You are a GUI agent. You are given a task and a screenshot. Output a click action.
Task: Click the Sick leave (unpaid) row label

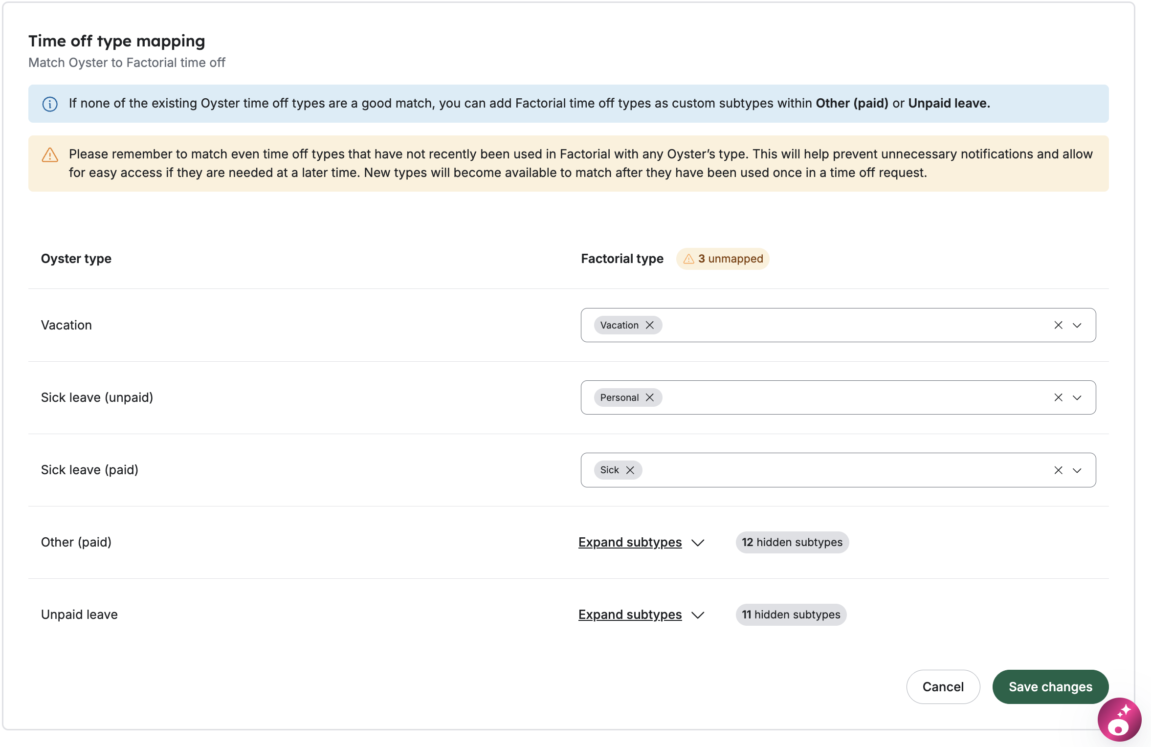(x=97, y=397)
